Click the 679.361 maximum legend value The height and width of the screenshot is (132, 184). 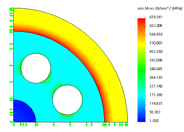click(156, 17)
